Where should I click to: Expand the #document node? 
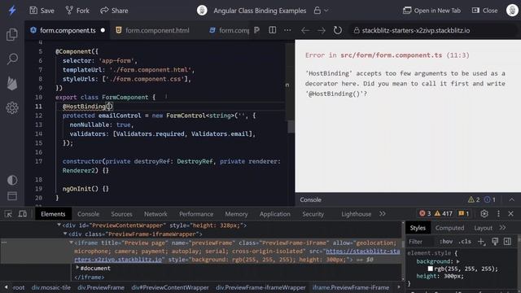(x=77, y=268)
